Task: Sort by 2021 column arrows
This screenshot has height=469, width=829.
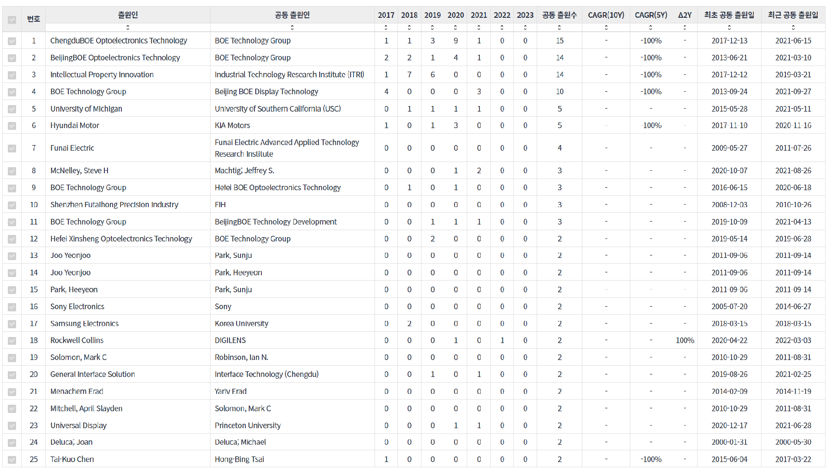Action: click(x=479, y=27)
